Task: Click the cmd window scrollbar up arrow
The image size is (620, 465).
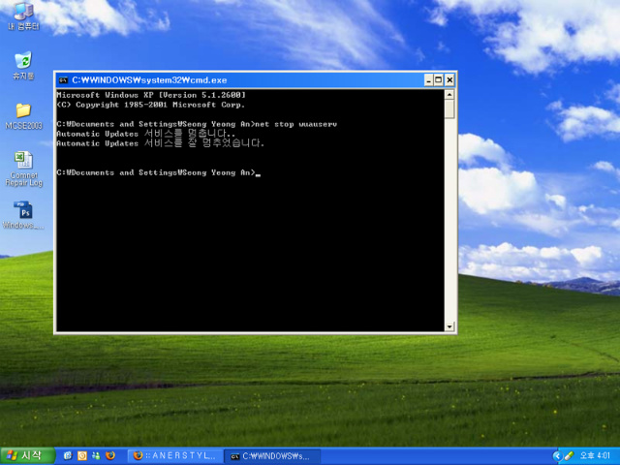Action: (449, 95)
